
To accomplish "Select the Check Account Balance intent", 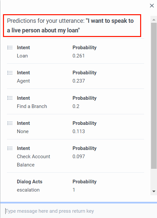I will pyautogui.click(x=33, y=161).
